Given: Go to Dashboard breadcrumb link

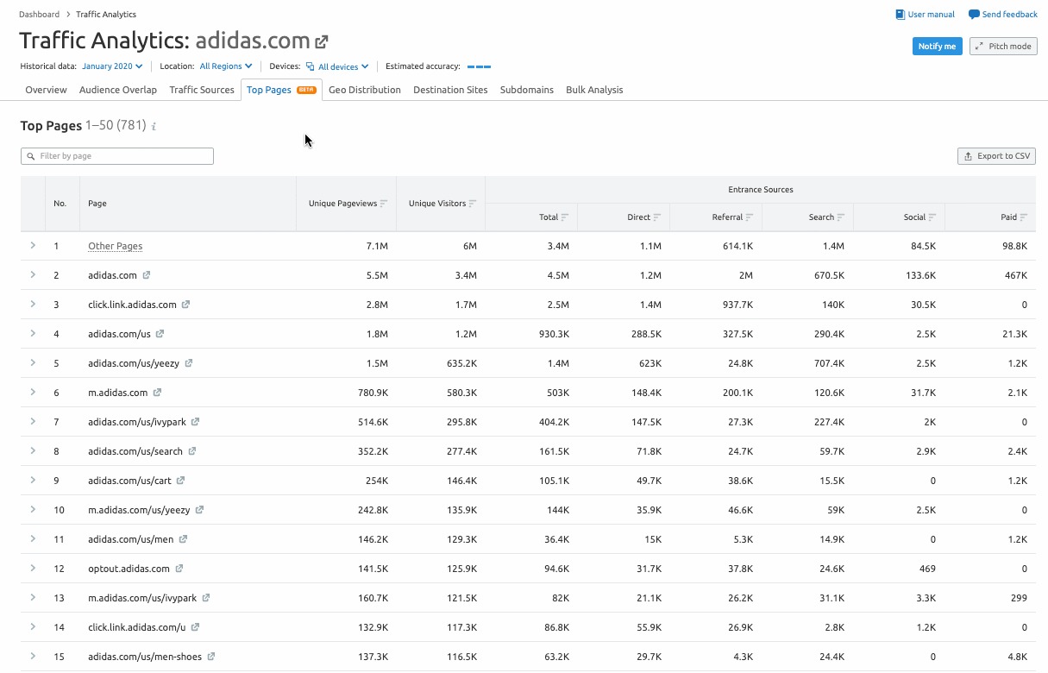Looking at the screenshot, I should (40, 15).
